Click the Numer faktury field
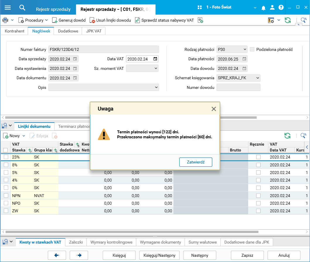The height and width of the screenshot is (262, 310). pos(103,49)
